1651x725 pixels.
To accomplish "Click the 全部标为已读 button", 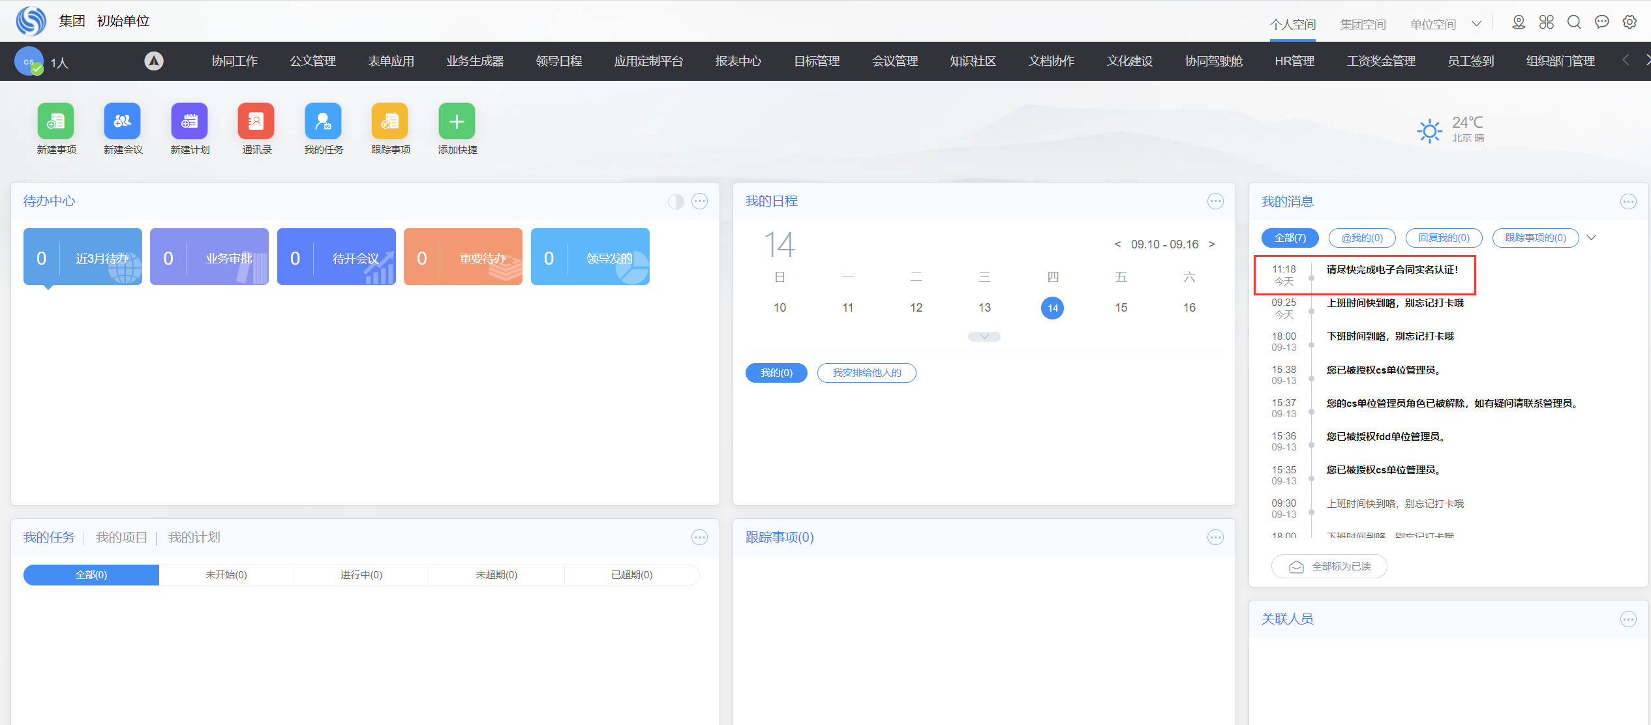I will coord(1329,567).
